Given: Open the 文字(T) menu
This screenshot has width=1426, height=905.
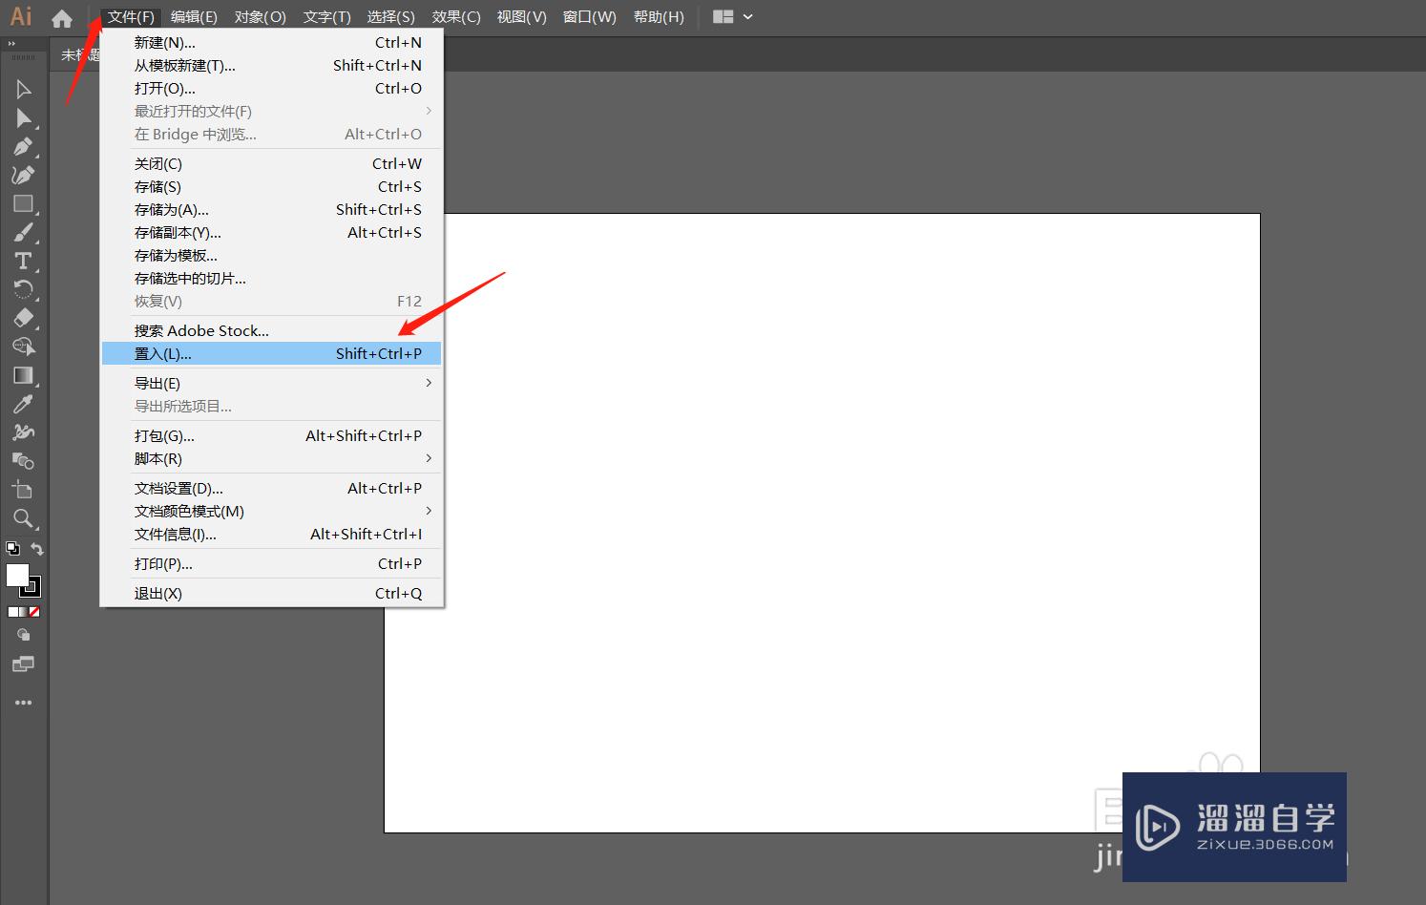Looking at the screenshot, I should (x=327, y=17).
